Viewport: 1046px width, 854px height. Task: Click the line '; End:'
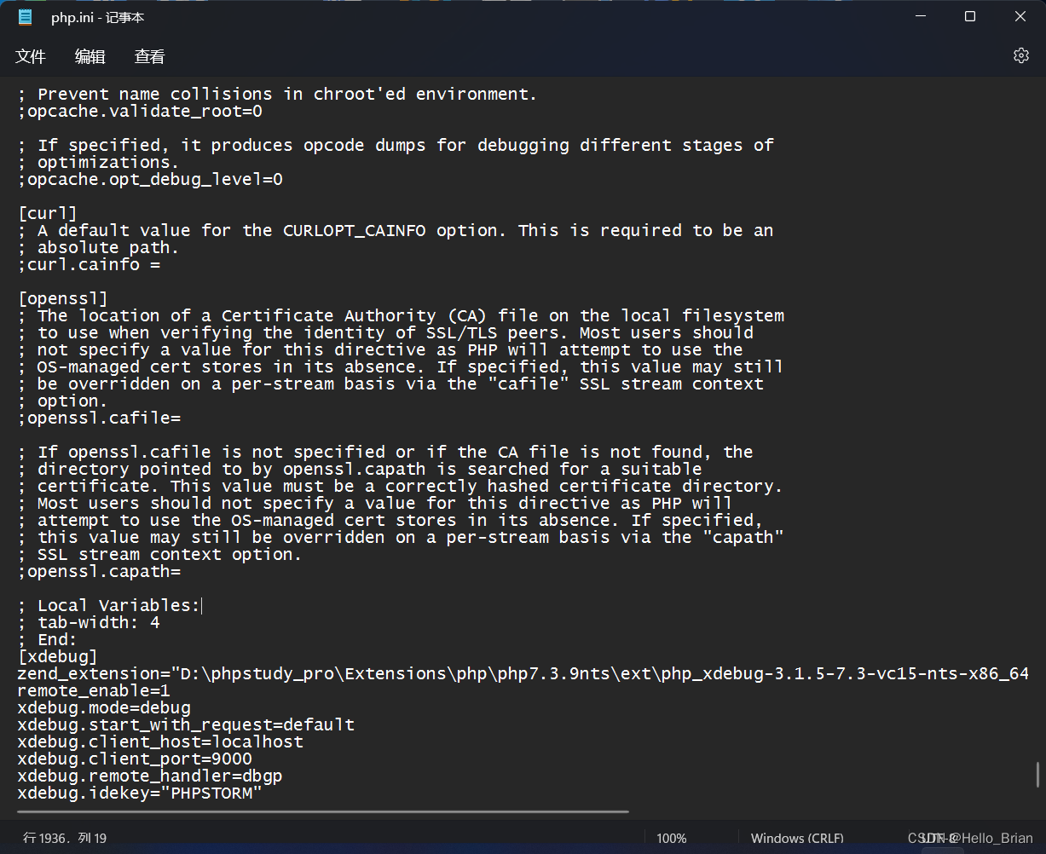pos(48,639)
